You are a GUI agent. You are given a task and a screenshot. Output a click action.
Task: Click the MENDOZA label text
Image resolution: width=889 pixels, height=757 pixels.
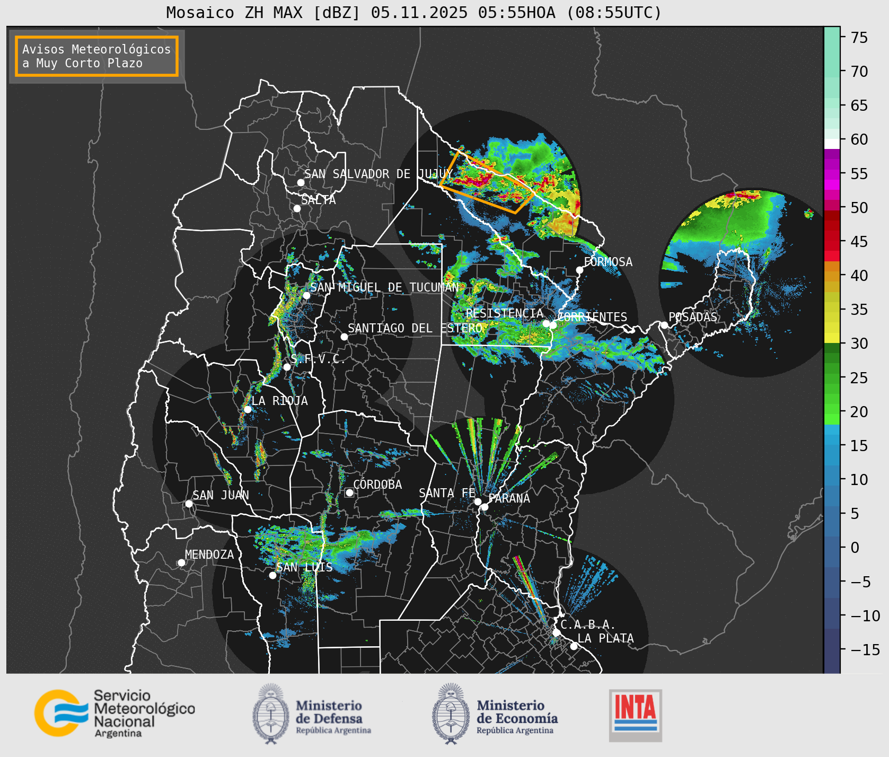tap(209, 554)
